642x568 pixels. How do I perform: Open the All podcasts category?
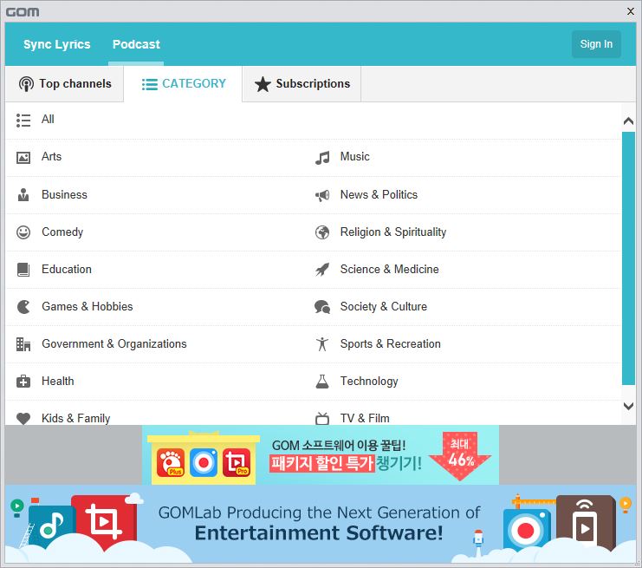coord(48,120)
